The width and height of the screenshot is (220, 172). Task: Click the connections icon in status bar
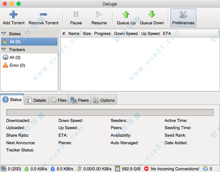[3, 169]
